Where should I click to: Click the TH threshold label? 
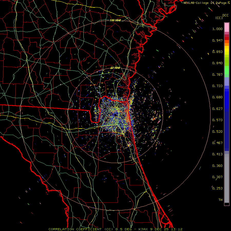[x=220, y=200]
